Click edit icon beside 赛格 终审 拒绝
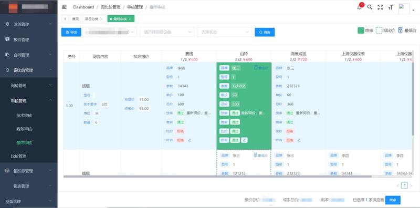 (190, 140)
